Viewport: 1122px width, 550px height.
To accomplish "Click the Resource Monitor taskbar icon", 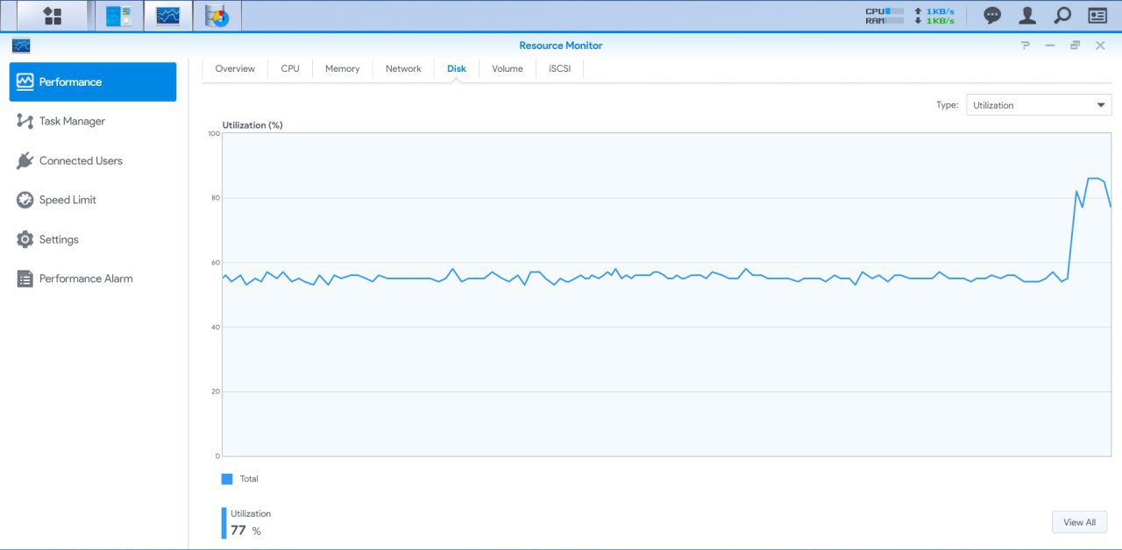I will (x=168, y=16).
